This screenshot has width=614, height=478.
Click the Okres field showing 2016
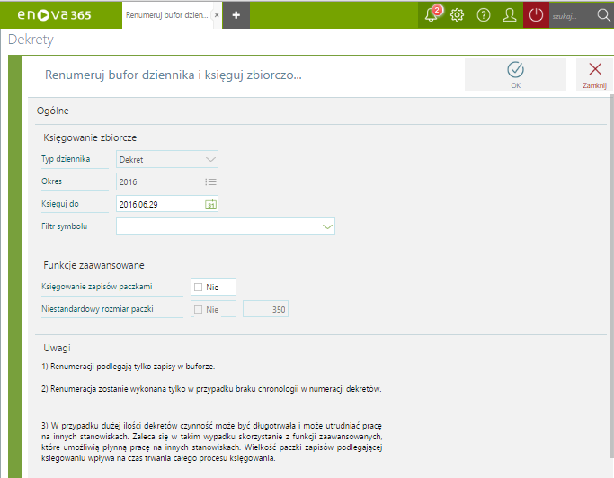tap(167, 182)
